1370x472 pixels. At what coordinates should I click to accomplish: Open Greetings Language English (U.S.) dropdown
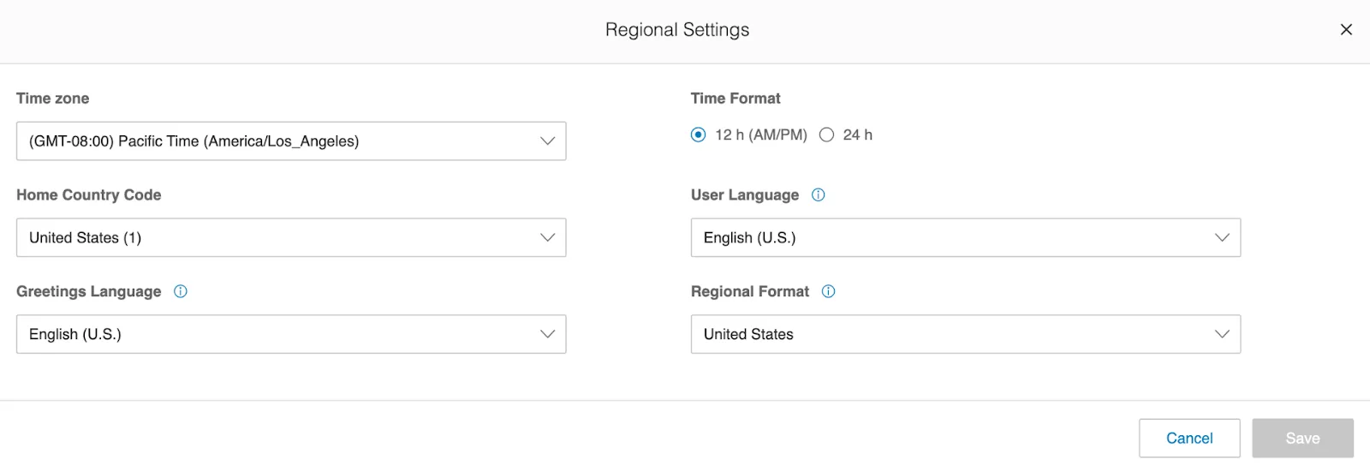coord(274,334)
